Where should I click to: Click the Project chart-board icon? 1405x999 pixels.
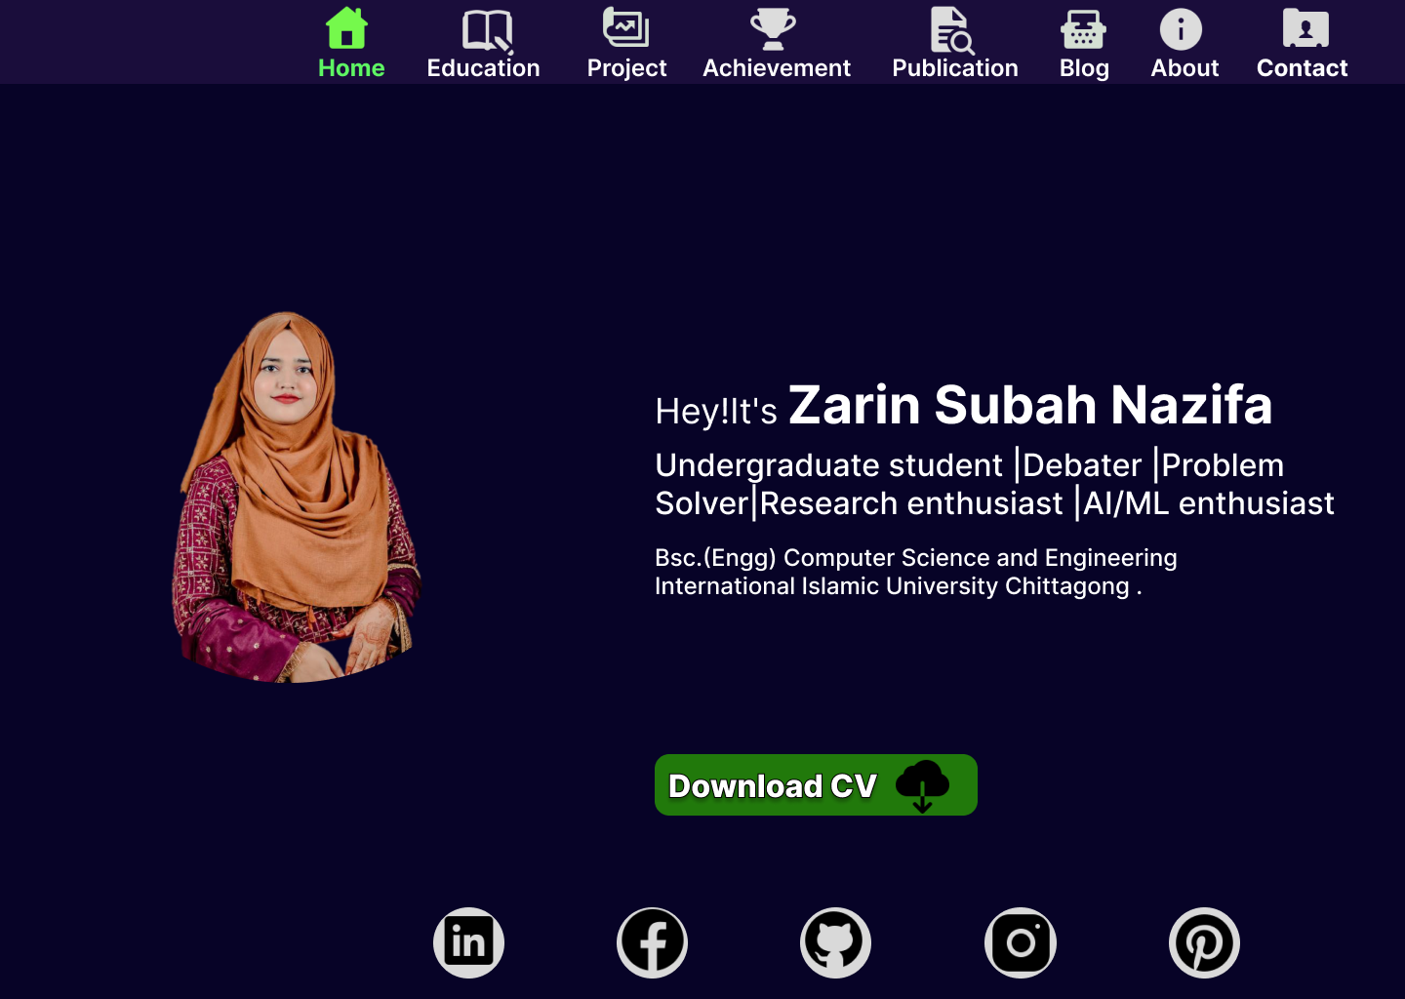coord(625,27)
